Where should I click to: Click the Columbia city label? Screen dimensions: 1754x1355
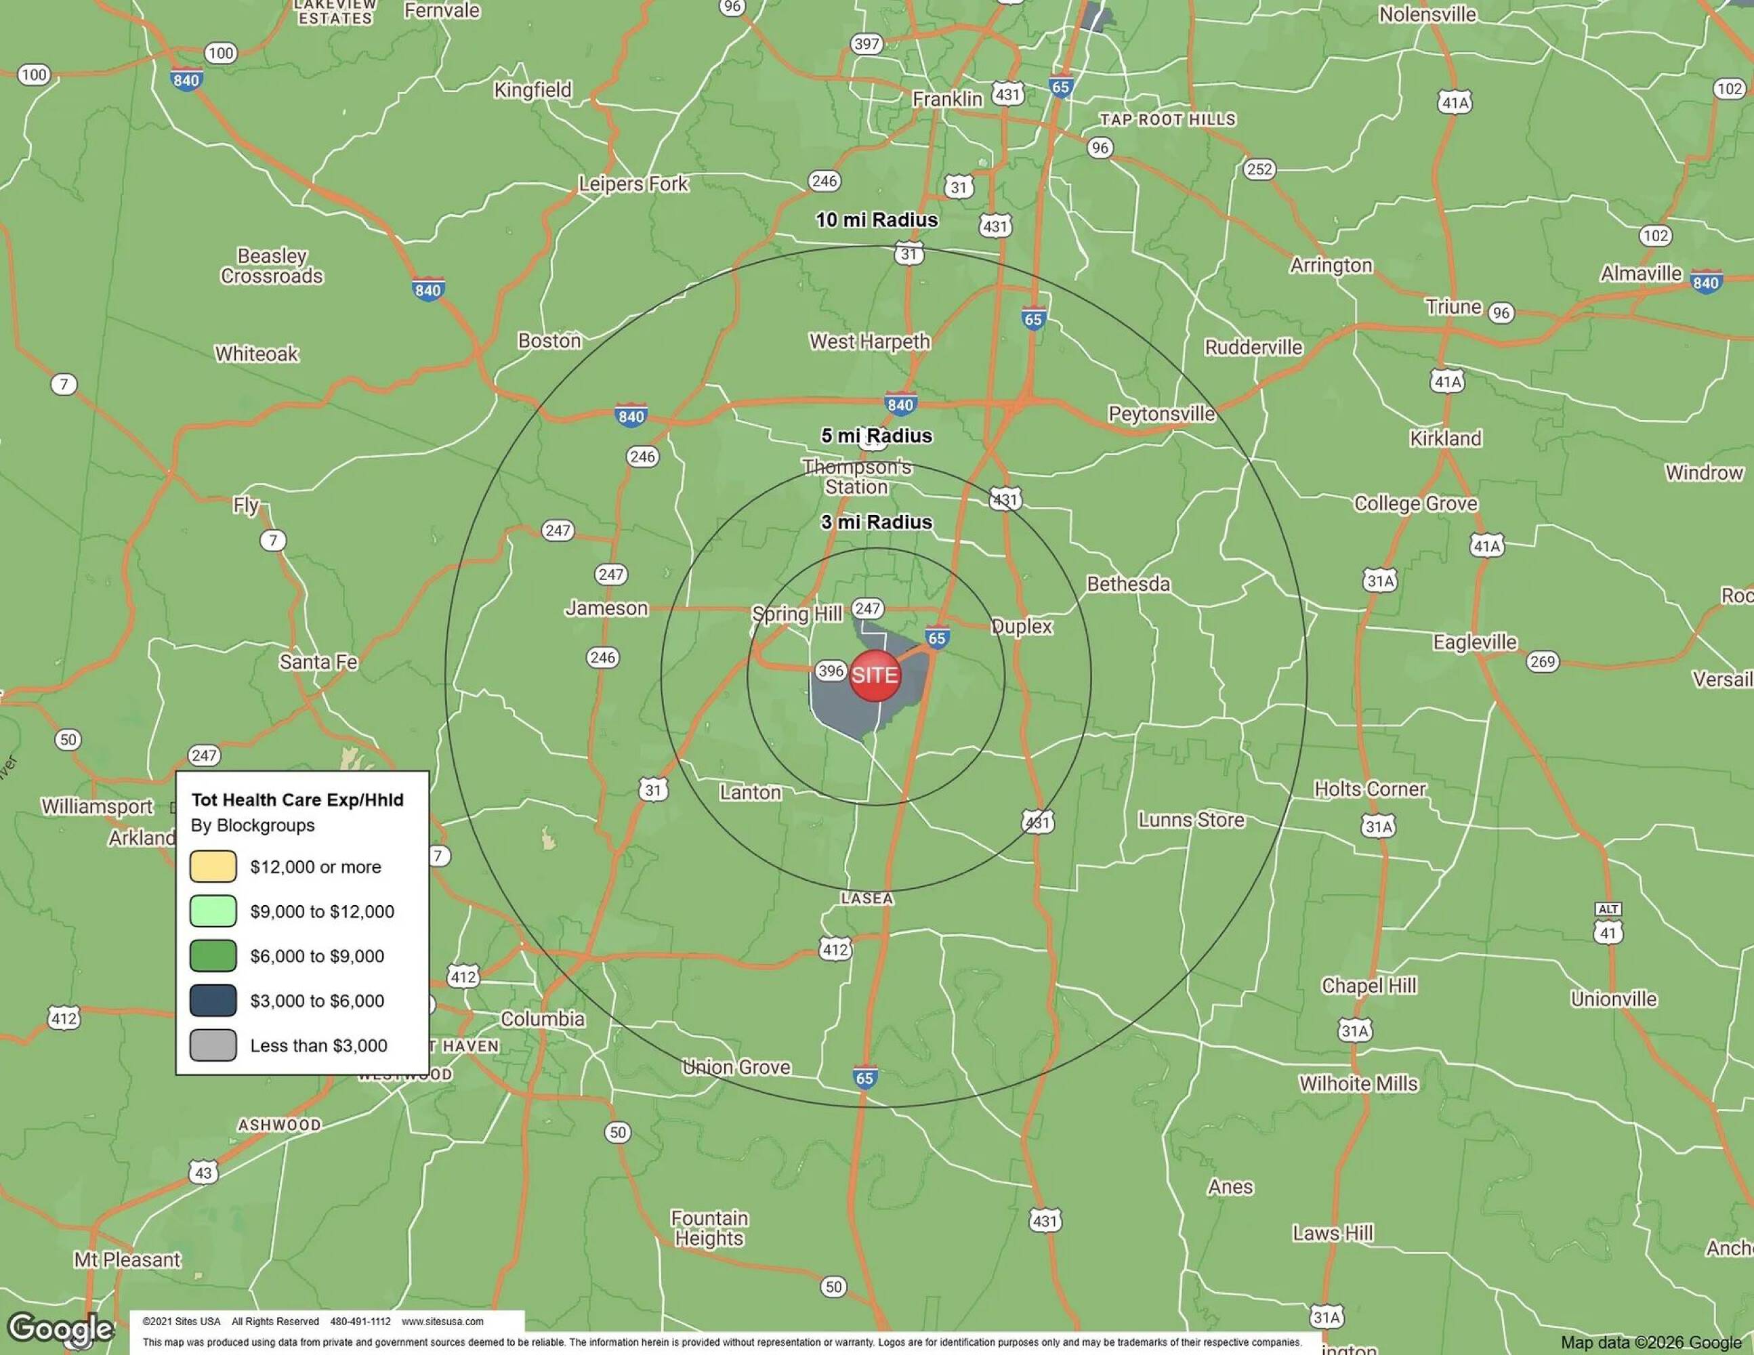coord(543,1019)
